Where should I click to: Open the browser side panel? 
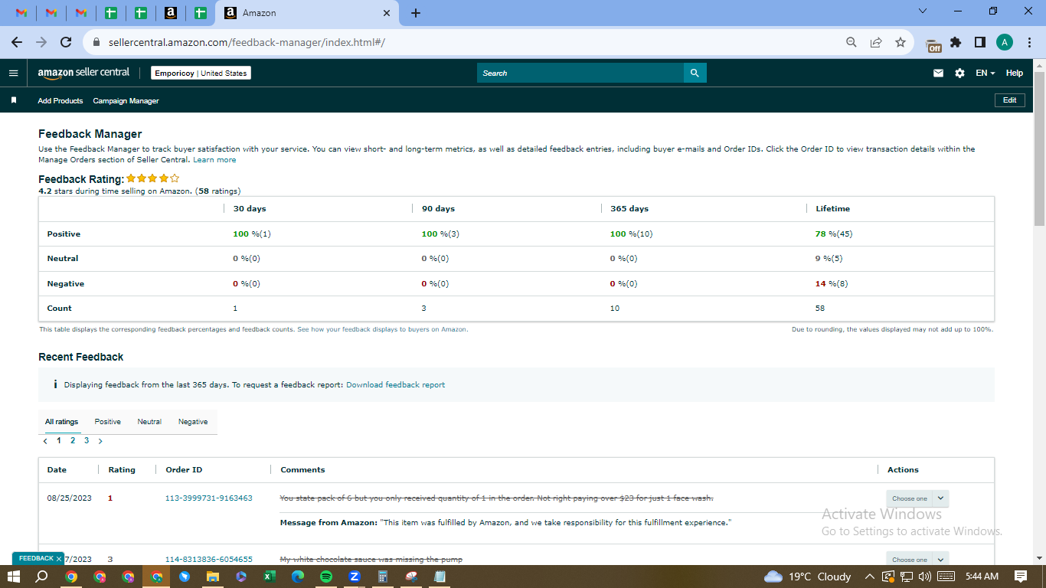(979, 42)
